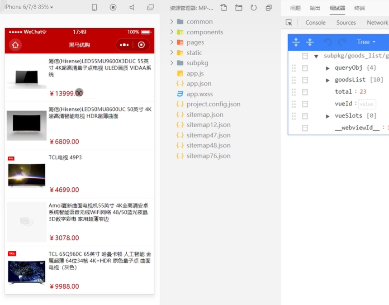Screen dimensions: 389x305
Task: Click the drag handle icon beside total row
Action: (x=294, y=92)
